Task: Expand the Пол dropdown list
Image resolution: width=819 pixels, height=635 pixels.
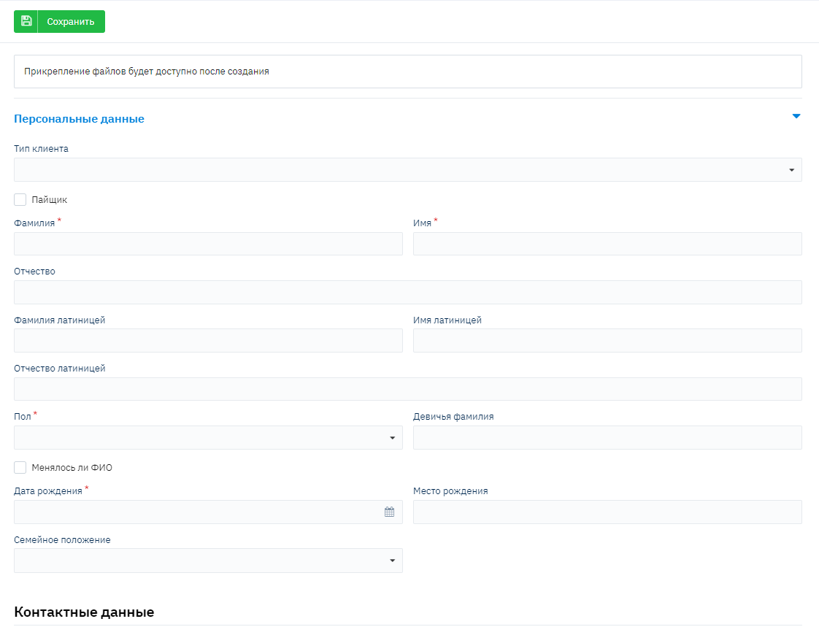Action: click(208, 438)
